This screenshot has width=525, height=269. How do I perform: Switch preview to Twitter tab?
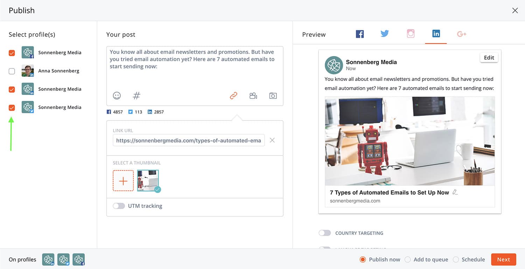(385, 34)
